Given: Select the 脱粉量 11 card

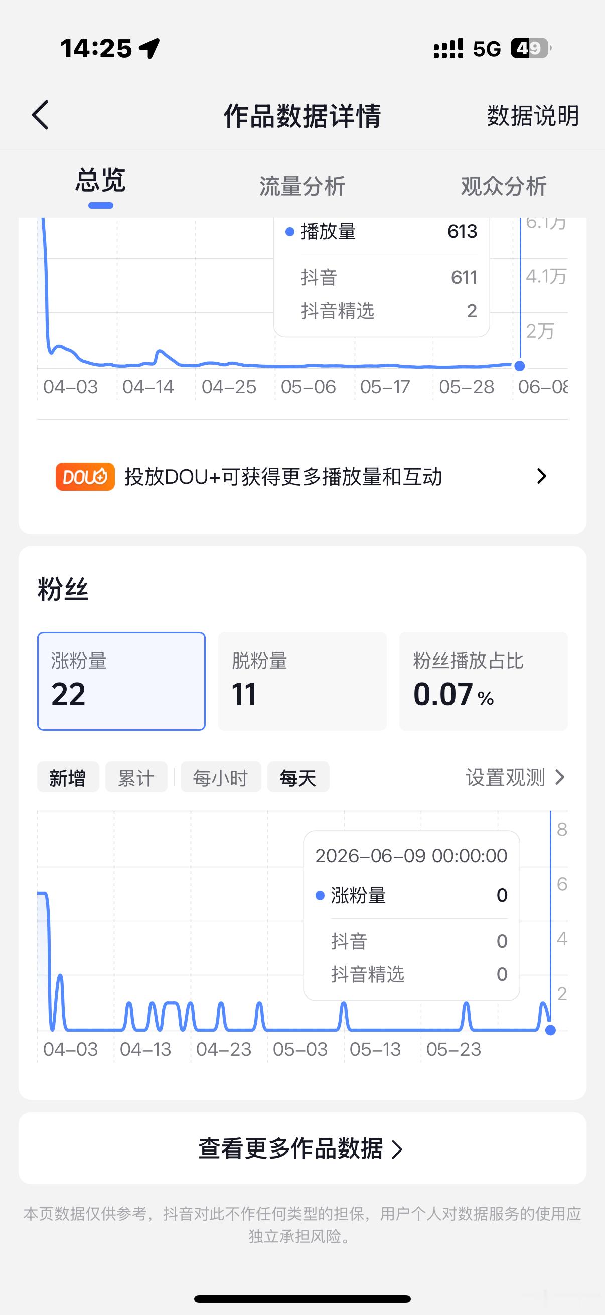Looking at the screenshot, I should point(302,681).
